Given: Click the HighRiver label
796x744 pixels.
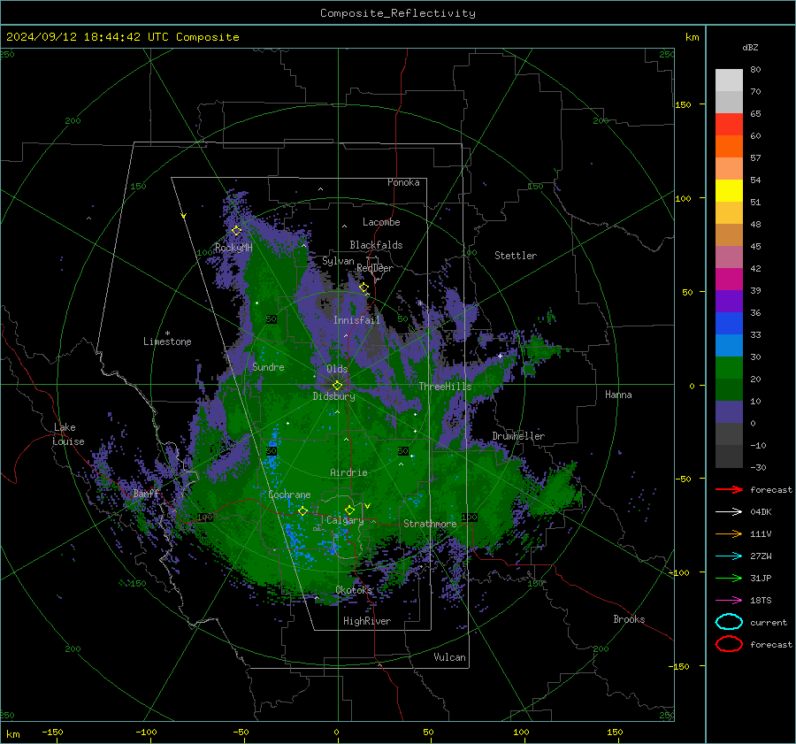Looking at the screenshot, I should [x=366, y=621].
